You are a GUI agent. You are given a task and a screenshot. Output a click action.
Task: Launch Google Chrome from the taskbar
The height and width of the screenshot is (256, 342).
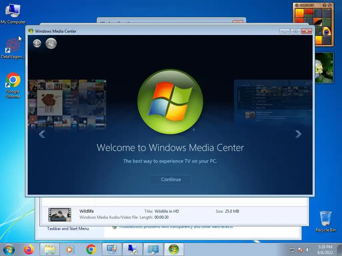click(91, 249)
